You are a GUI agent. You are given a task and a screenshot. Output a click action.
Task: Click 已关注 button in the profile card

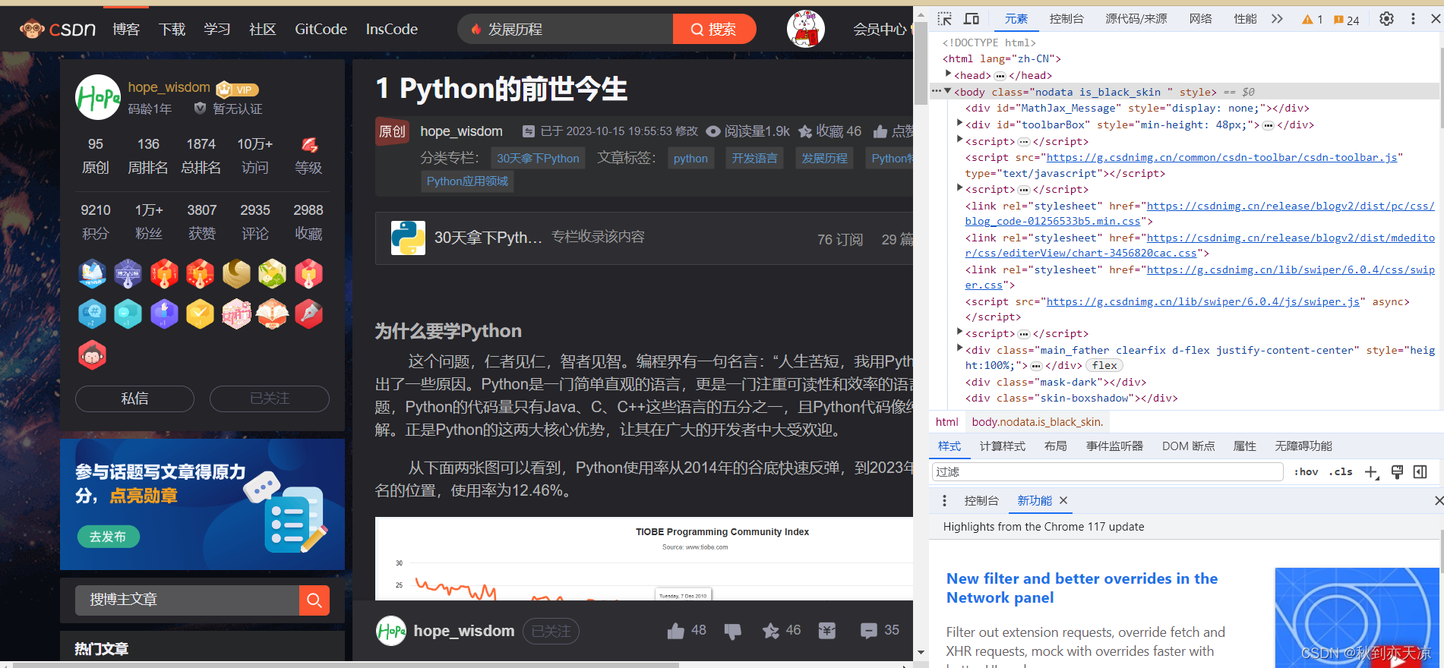coord(270,399)
